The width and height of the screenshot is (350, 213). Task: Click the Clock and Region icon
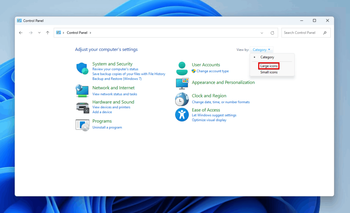coord(181,99)
